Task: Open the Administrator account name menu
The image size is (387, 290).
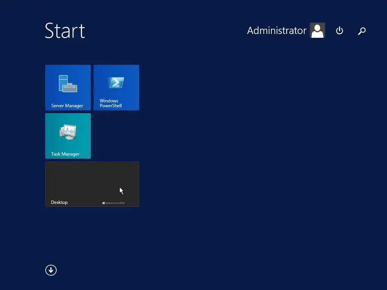Action: click(277, 31)
